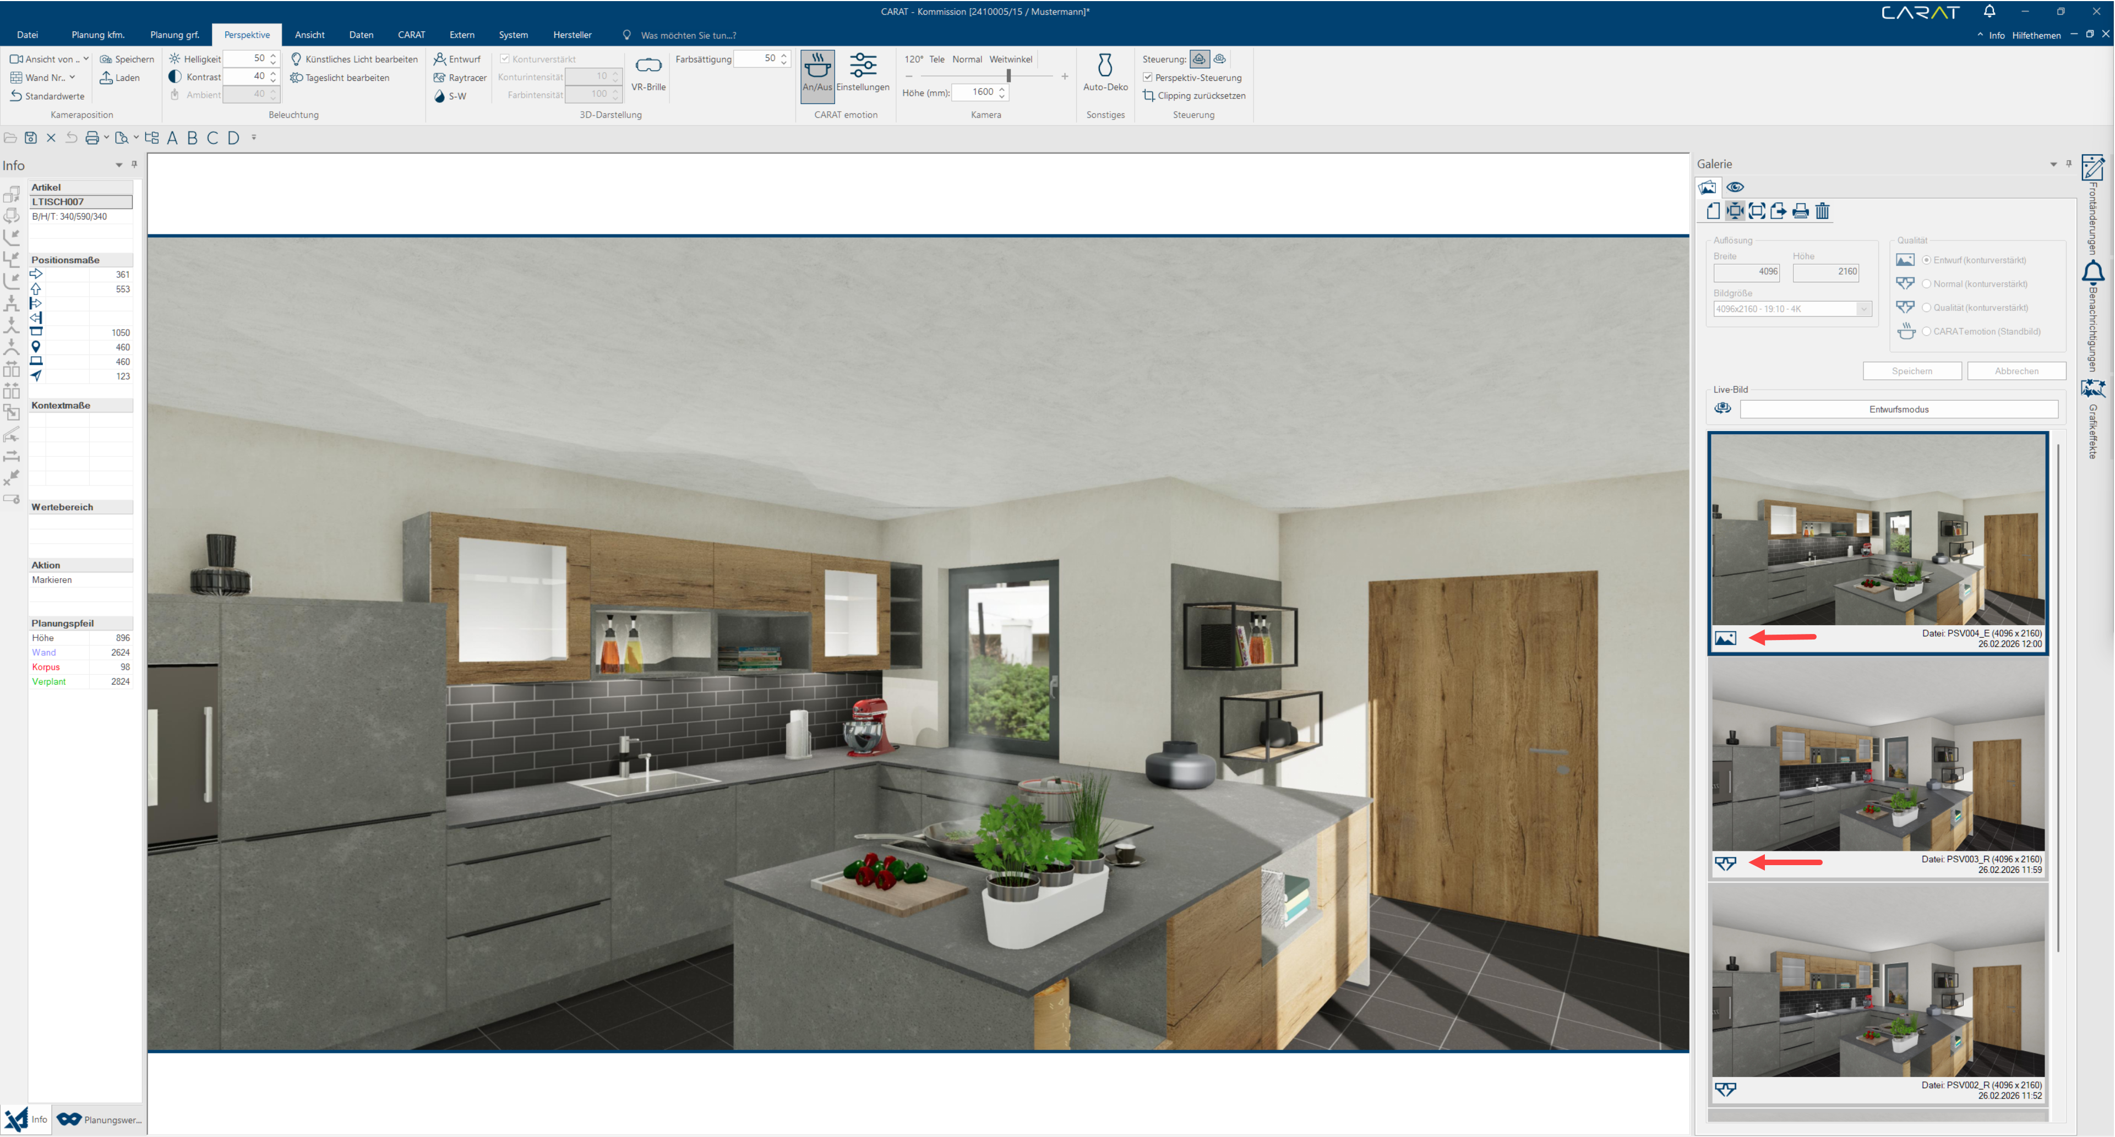Open Grafikeffekte sidebar icon
This screenshot has width=2115, height=1137.
point(2092,389)
